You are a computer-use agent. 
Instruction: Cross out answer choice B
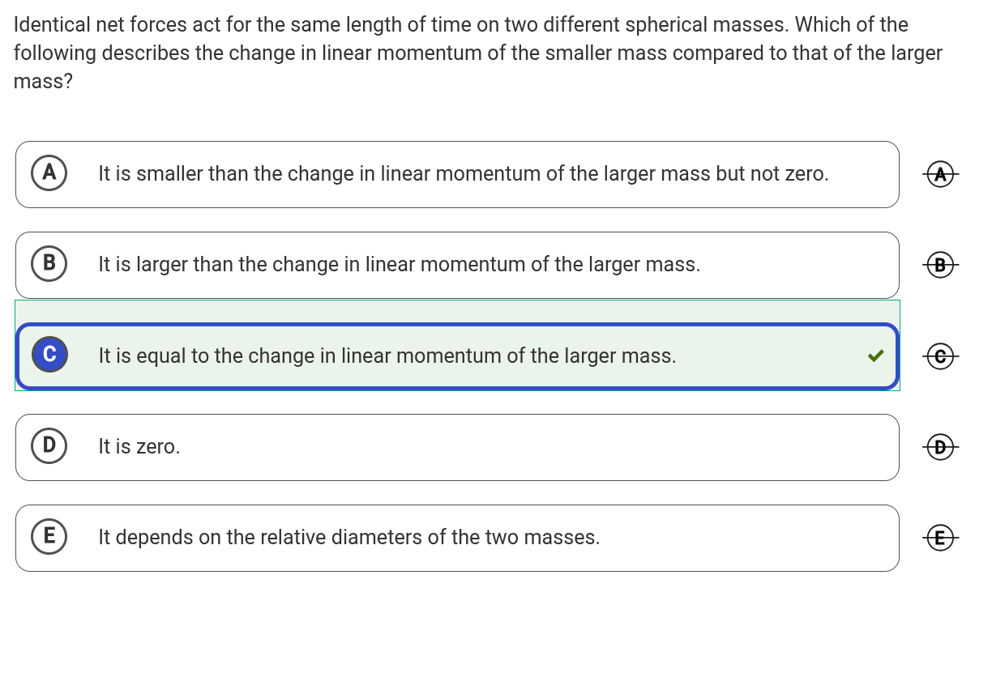pos(940,265)
